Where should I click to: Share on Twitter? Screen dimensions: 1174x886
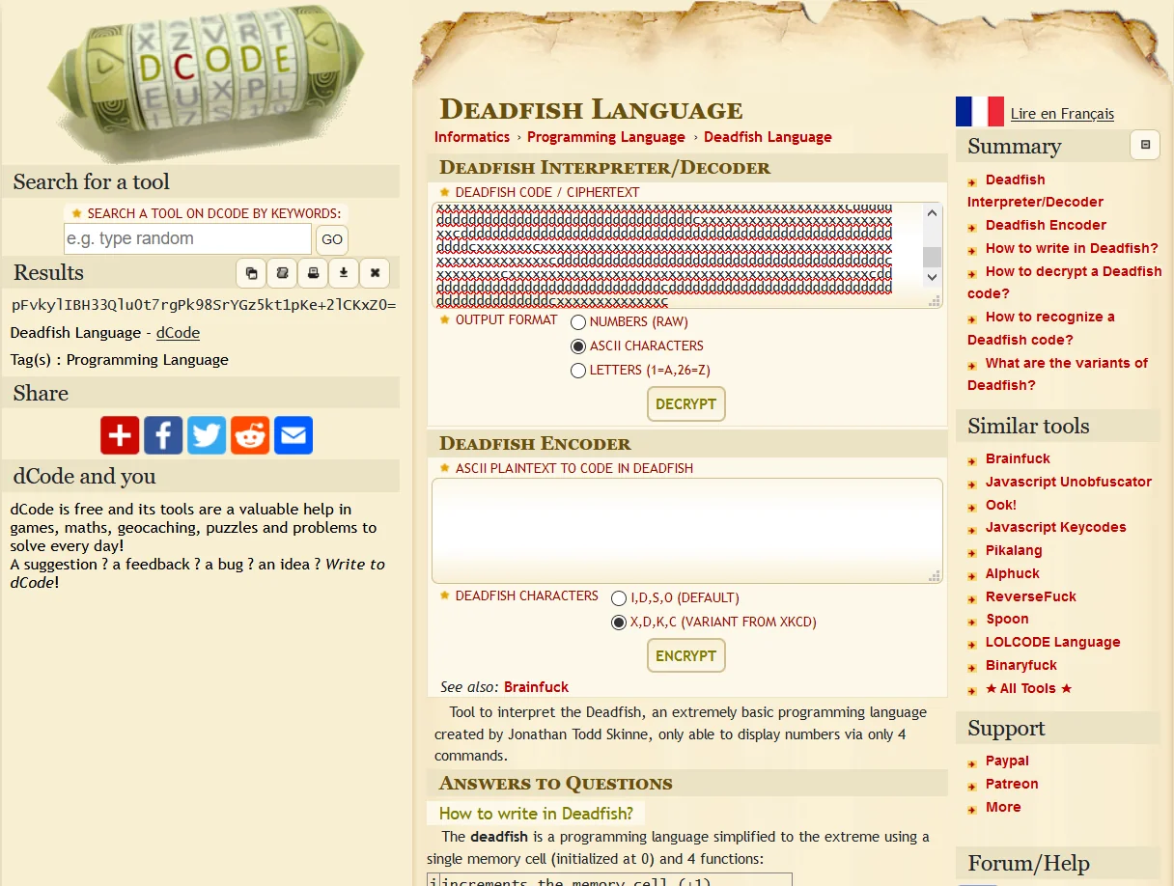[x=207, y=435]
